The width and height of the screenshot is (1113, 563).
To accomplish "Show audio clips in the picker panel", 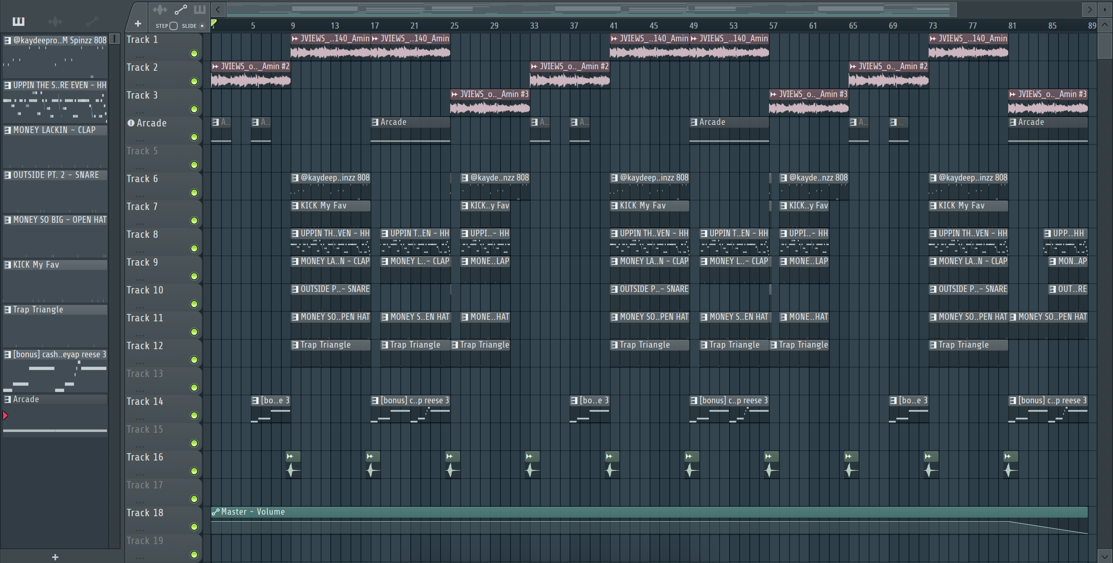I will tap(55, 21).
